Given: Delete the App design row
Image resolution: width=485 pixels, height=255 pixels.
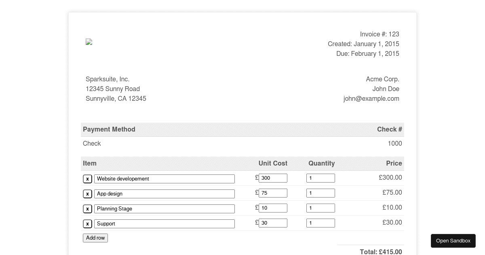Looking at the screenshot, I should coord(87,193).
